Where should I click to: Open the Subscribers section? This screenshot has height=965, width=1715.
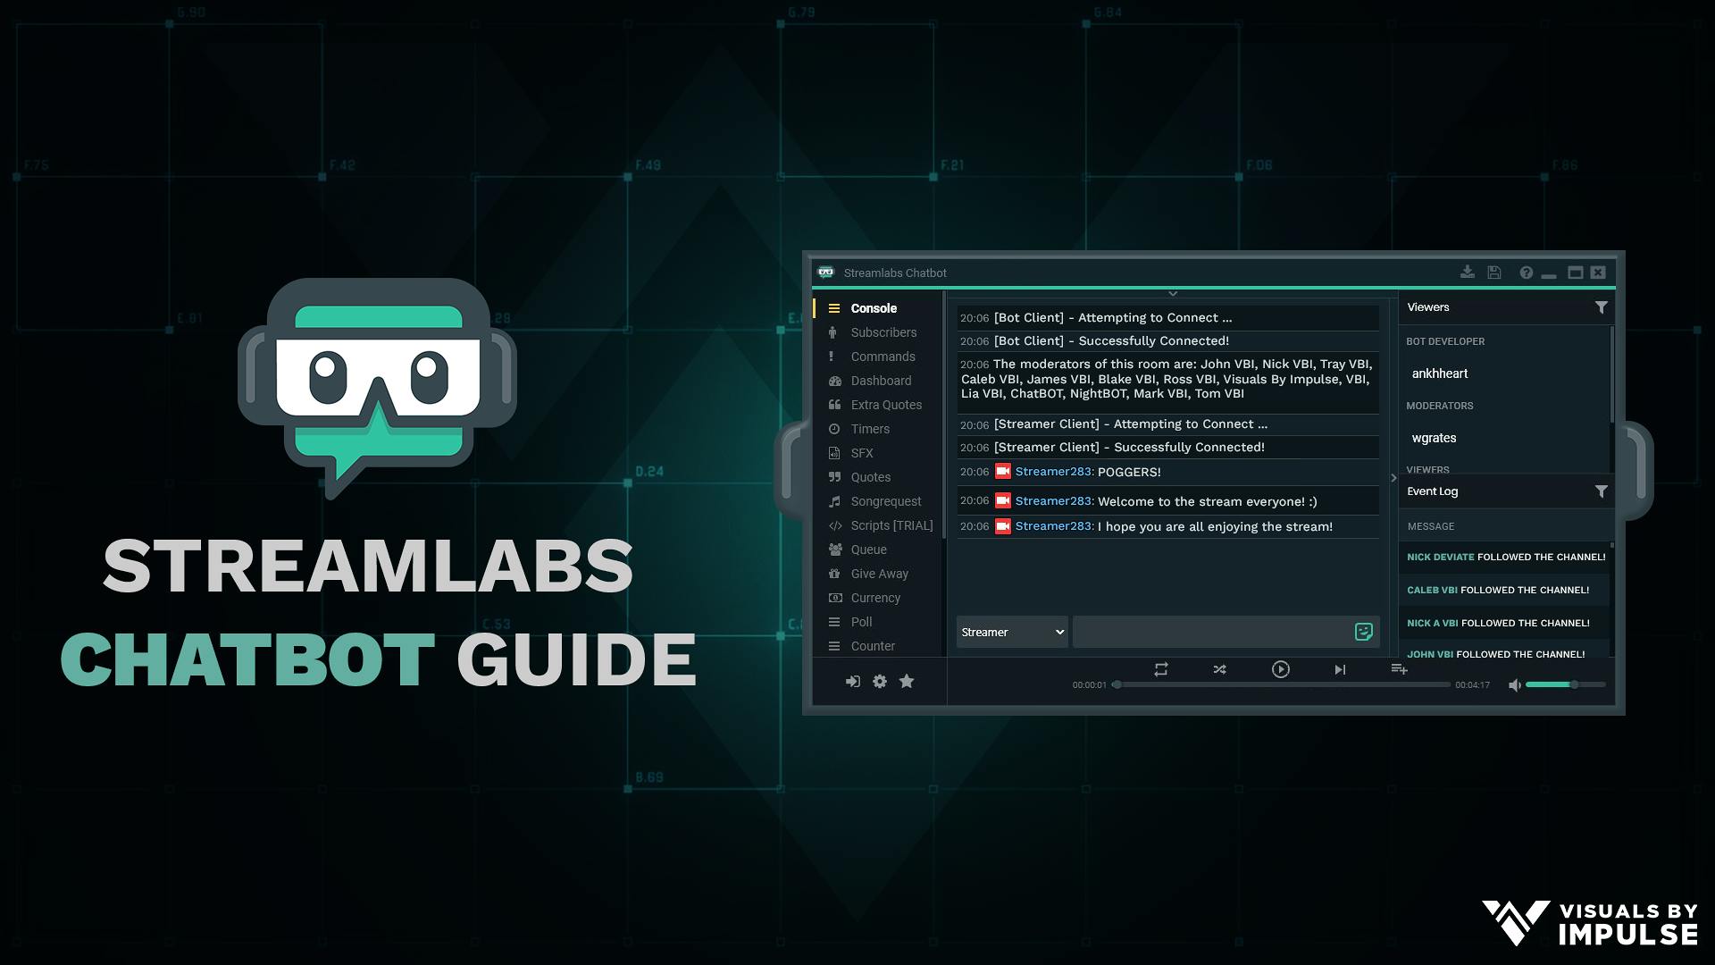883,332
